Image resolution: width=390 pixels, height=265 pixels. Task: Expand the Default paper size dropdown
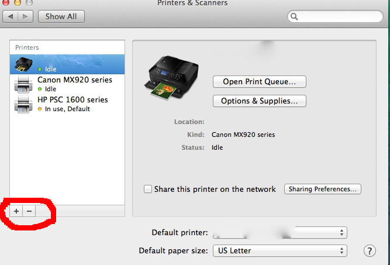click(279, 251)
